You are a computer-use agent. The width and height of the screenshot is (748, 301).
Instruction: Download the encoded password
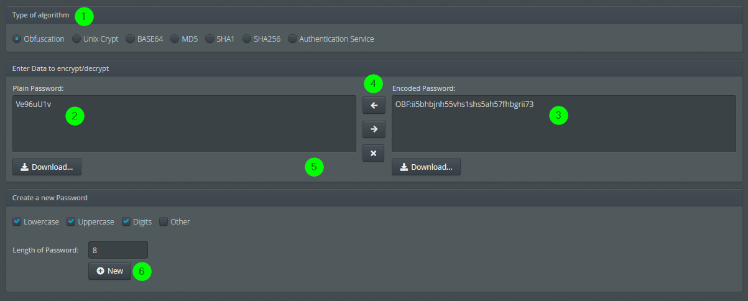pyautogui.click(x=426, y=167)
